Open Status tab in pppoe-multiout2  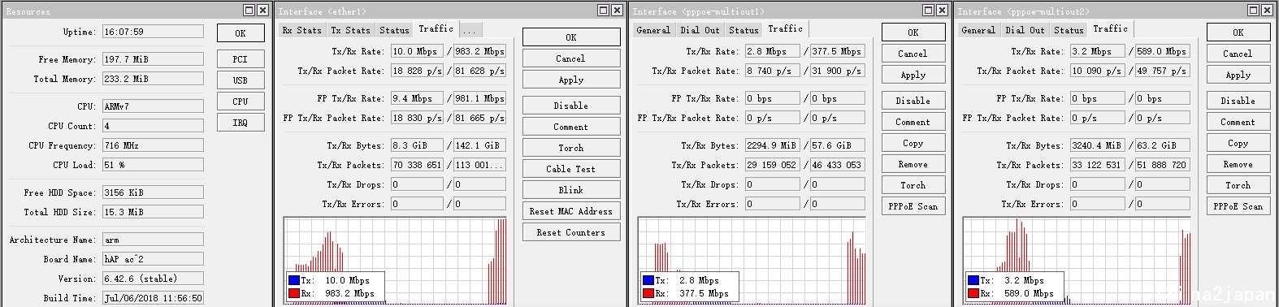point(1069,30)
